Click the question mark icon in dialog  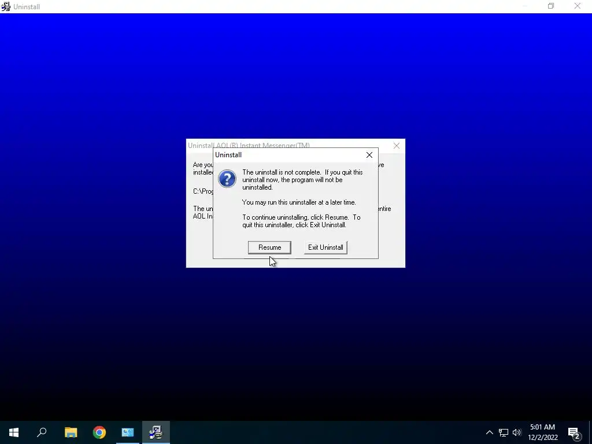point(227,179)
